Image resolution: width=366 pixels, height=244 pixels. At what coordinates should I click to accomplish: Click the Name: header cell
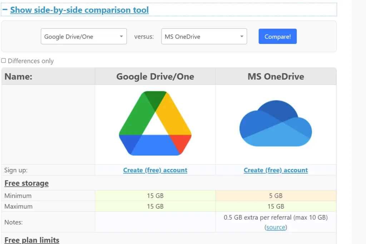(48, 76)
